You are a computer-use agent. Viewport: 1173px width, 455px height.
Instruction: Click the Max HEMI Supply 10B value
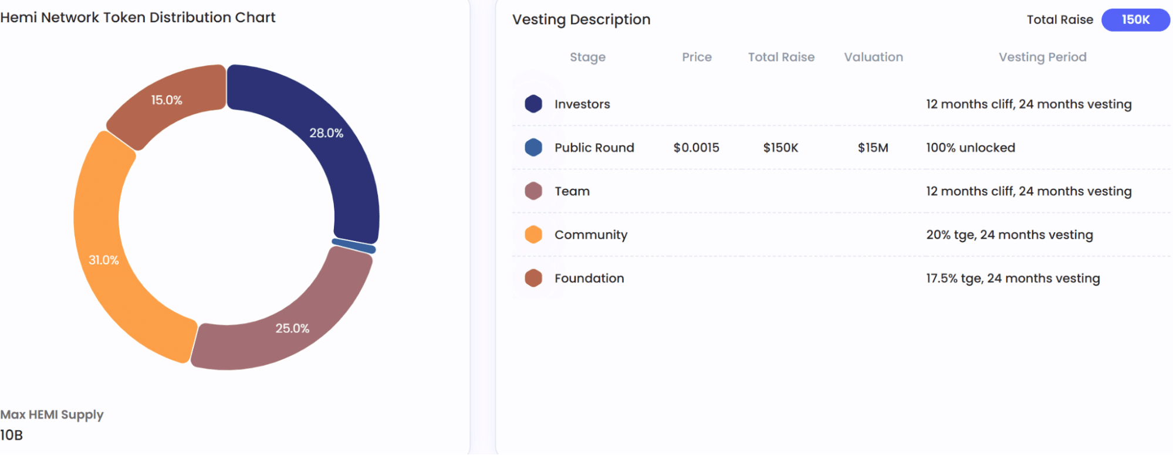point(12,435)
